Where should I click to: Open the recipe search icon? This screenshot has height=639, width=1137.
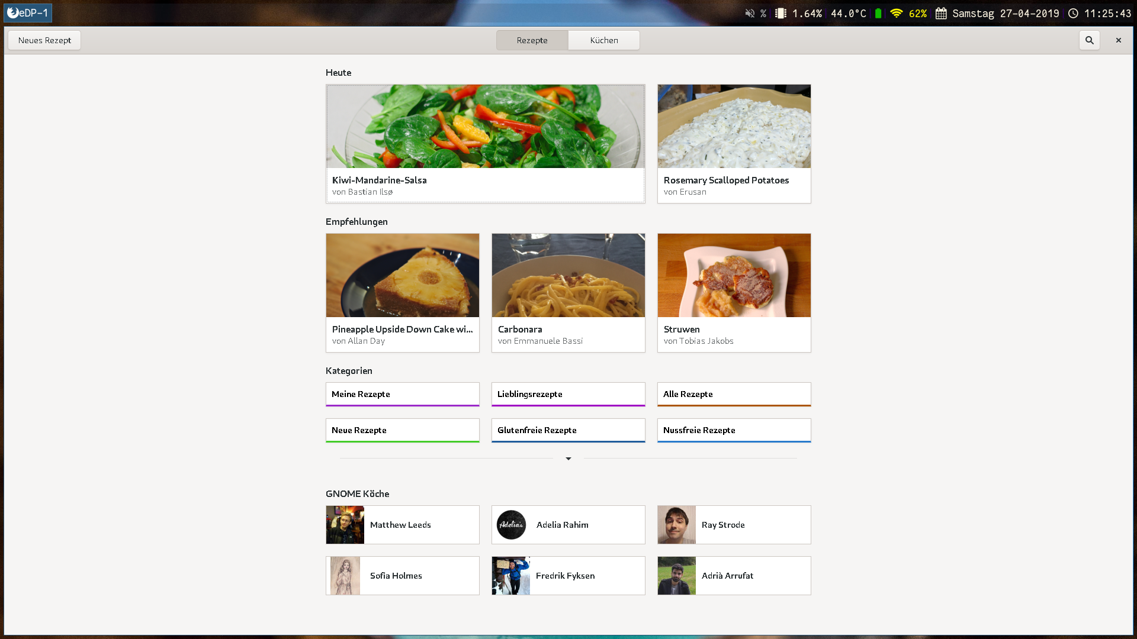coord(1089,40)
